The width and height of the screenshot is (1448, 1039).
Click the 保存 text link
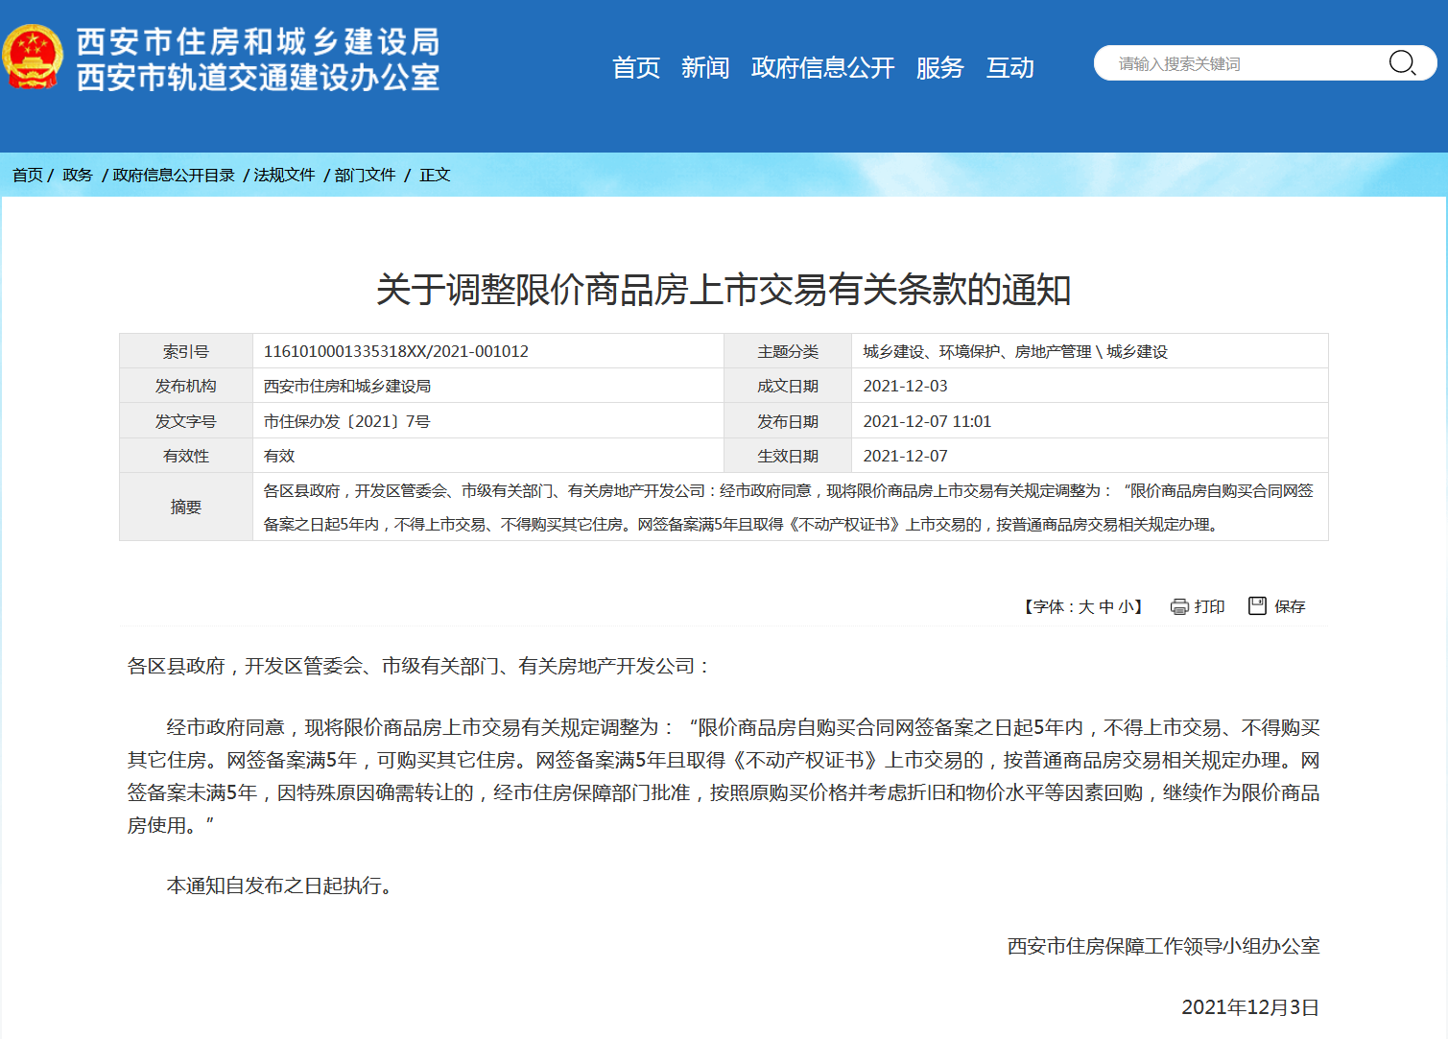1290,606
